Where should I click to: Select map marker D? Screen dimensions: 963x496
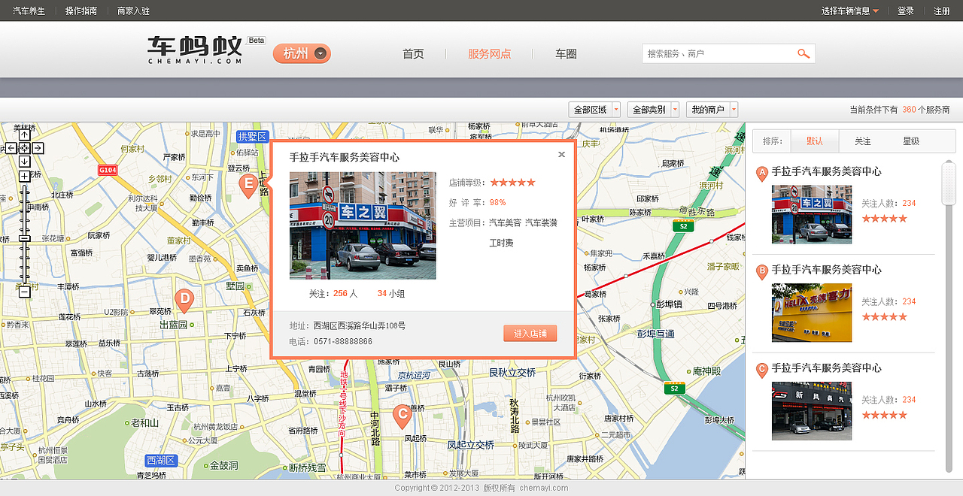coord(184,301)
